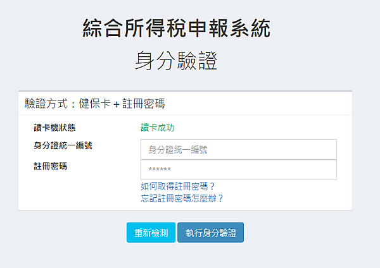Click the 健保卡 text in the panel header
Screen dimensions: 380x268
click(x=95, y=104)
